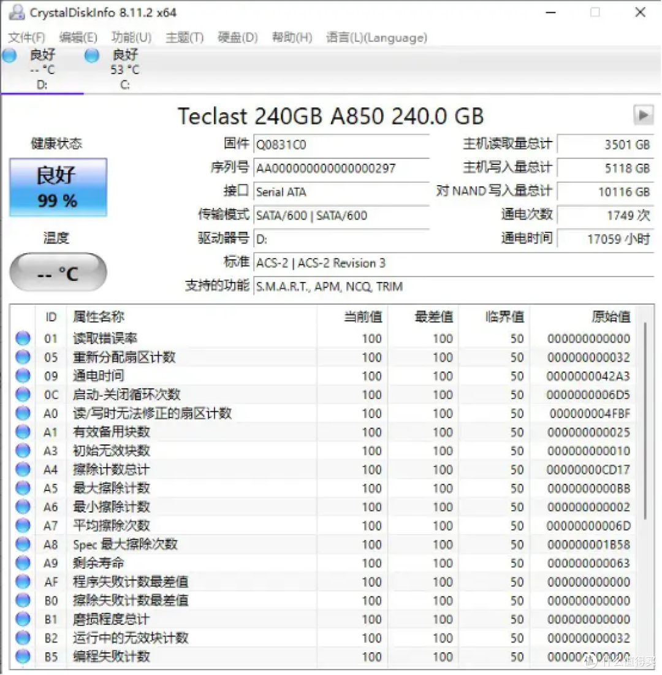Click status icon of row A4 擦除计数总计
Viewport: 662px width, 675px height.
click(23, 469)
